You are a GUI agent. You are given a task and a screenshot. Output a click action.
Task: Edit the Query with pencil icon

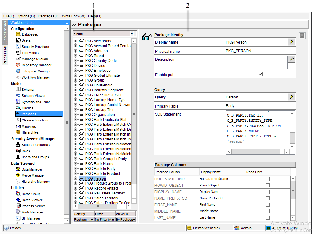[x=291, y=97]
